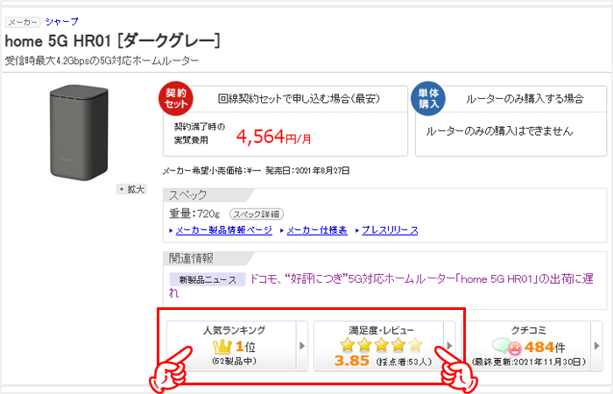Click the home 5G HR01 product title
Image resolution: width=613 pixels, height=394 pixels.
[x=113, y=41]
